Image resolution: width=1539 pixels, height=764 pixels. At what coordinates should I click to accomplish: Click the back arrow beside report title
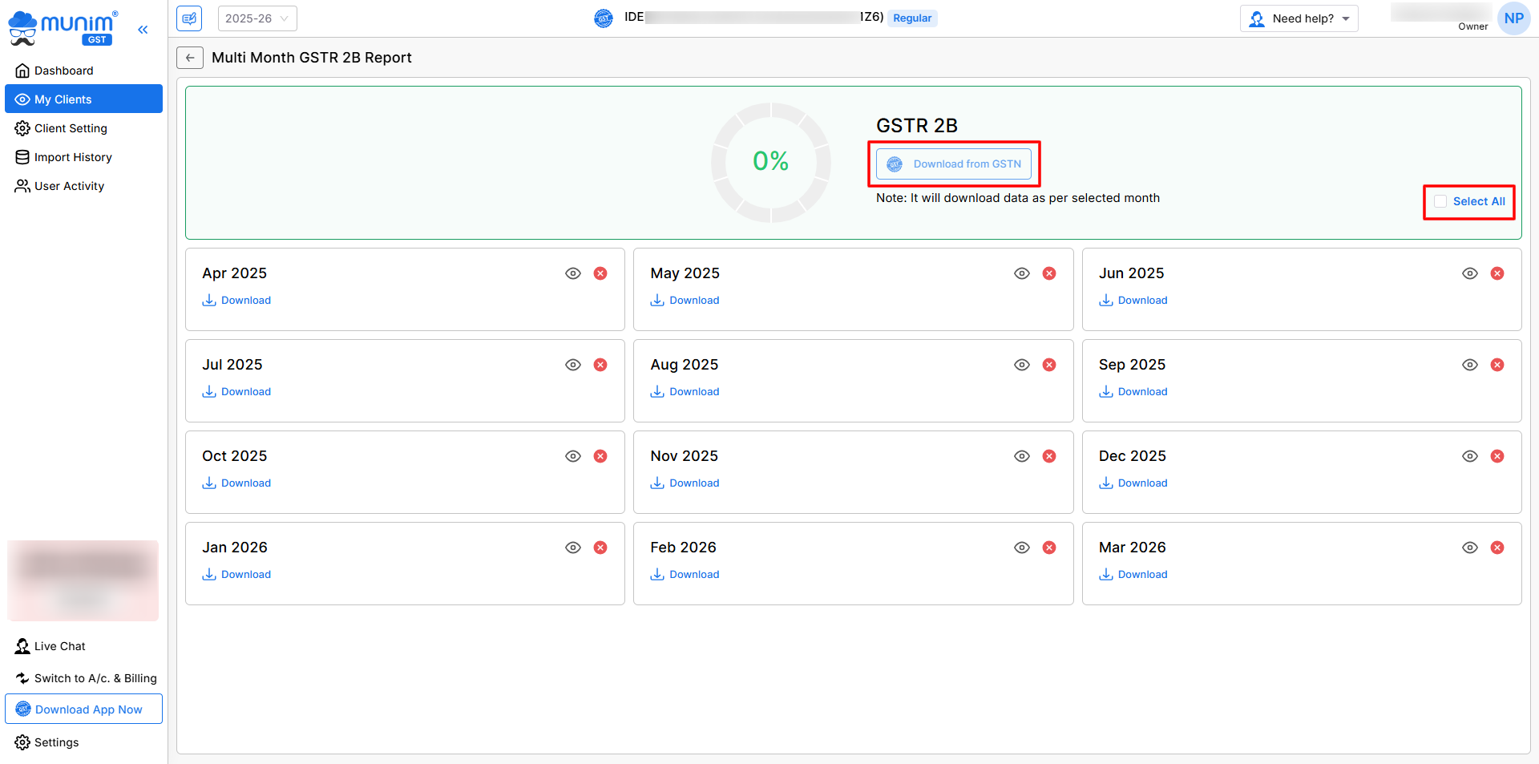click(x=190, y=58)
